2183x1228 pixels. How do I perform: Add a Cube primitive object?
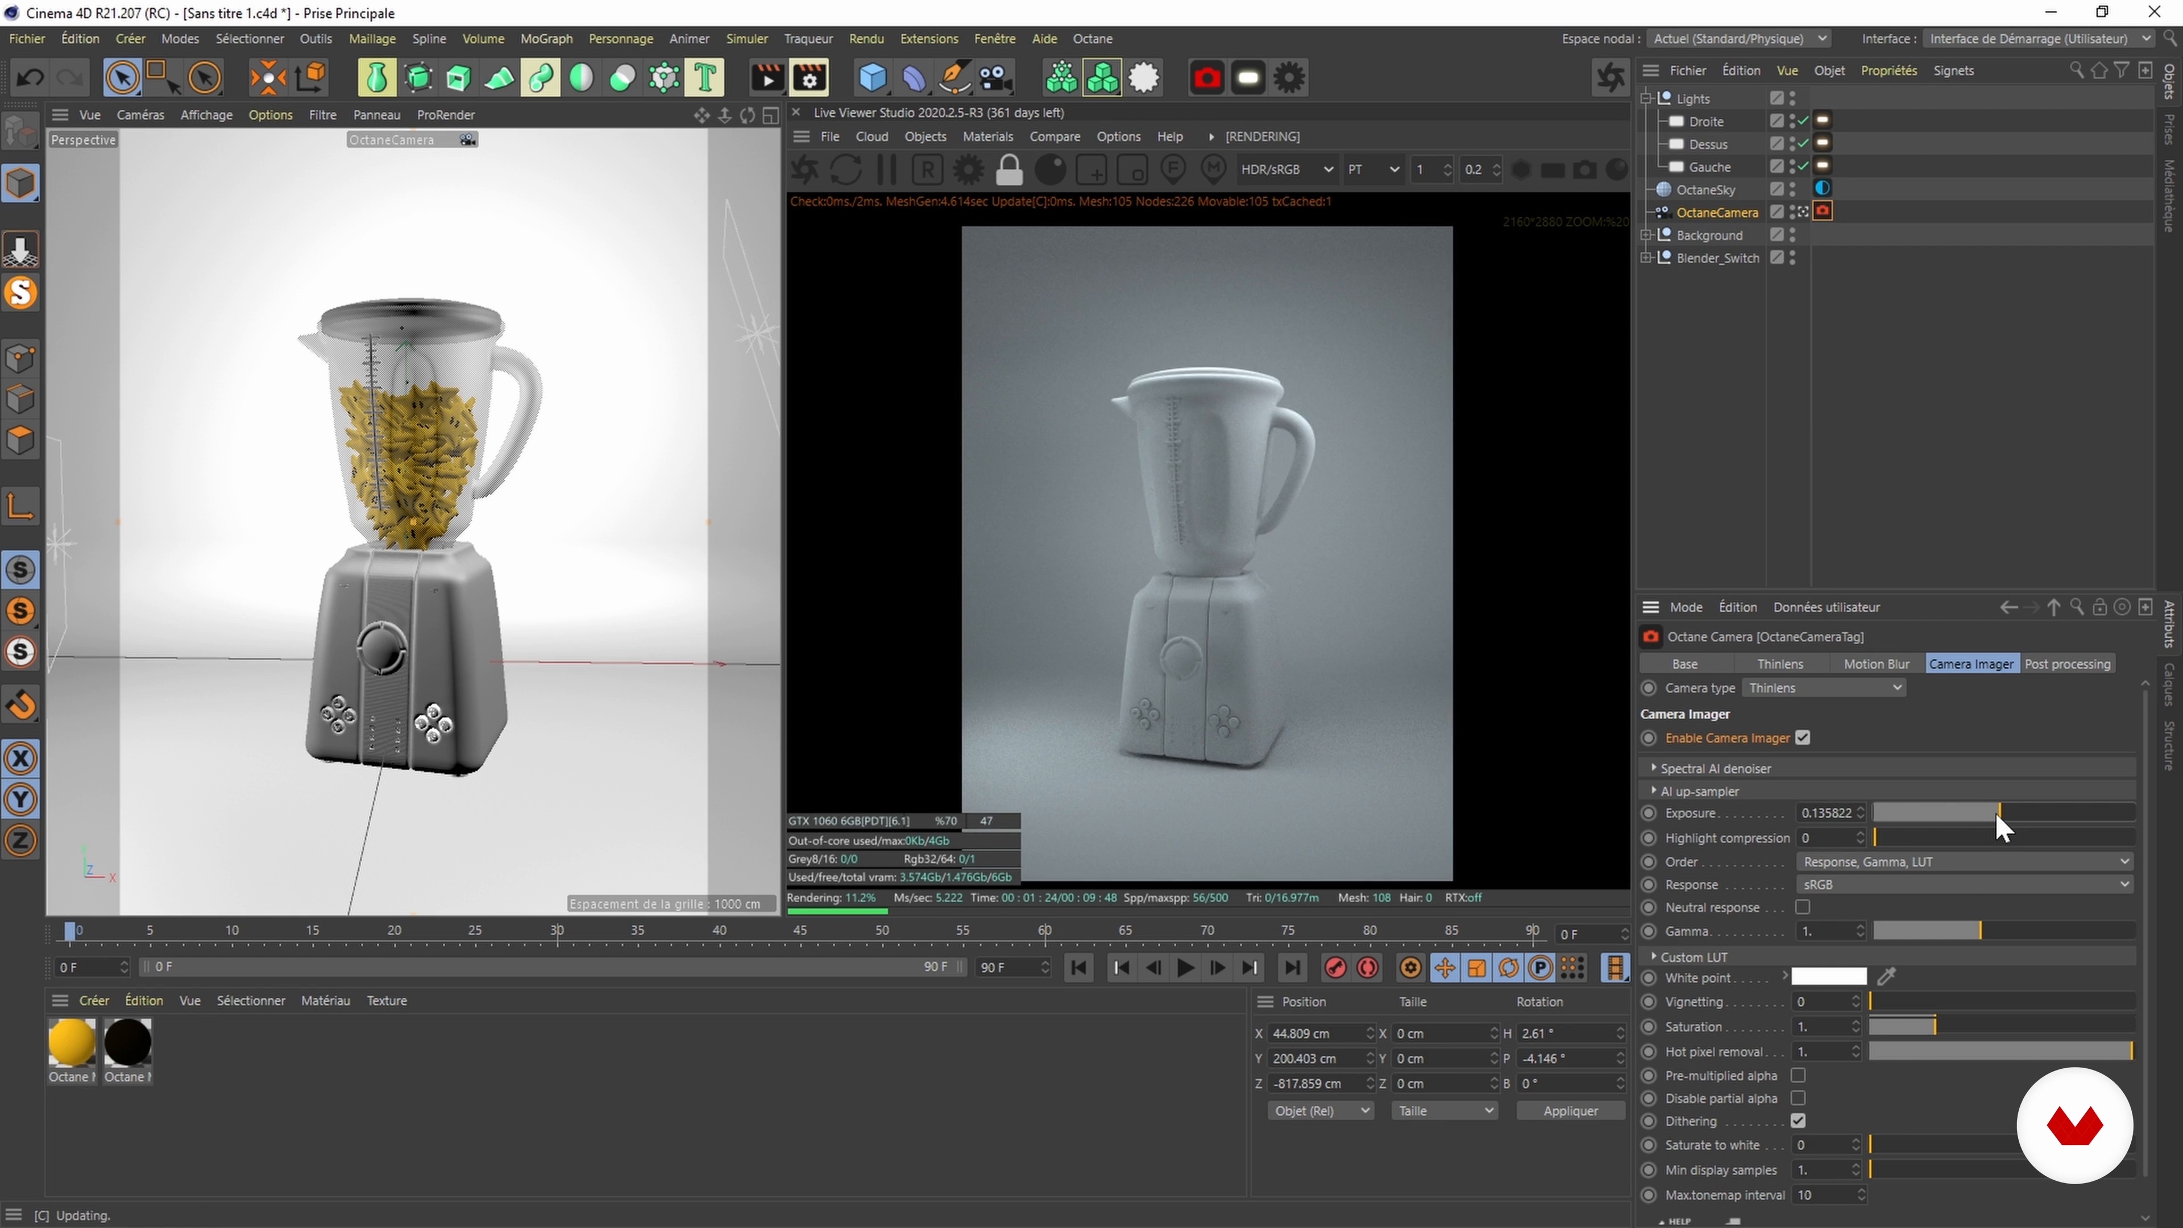click(x=872, y=78)
